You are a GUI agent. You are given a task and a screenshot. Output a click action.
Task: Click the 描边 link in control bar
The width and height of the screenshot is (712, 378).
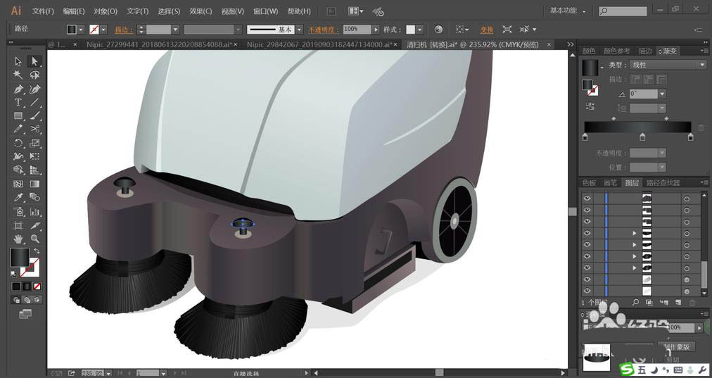[x=124, y=30]
